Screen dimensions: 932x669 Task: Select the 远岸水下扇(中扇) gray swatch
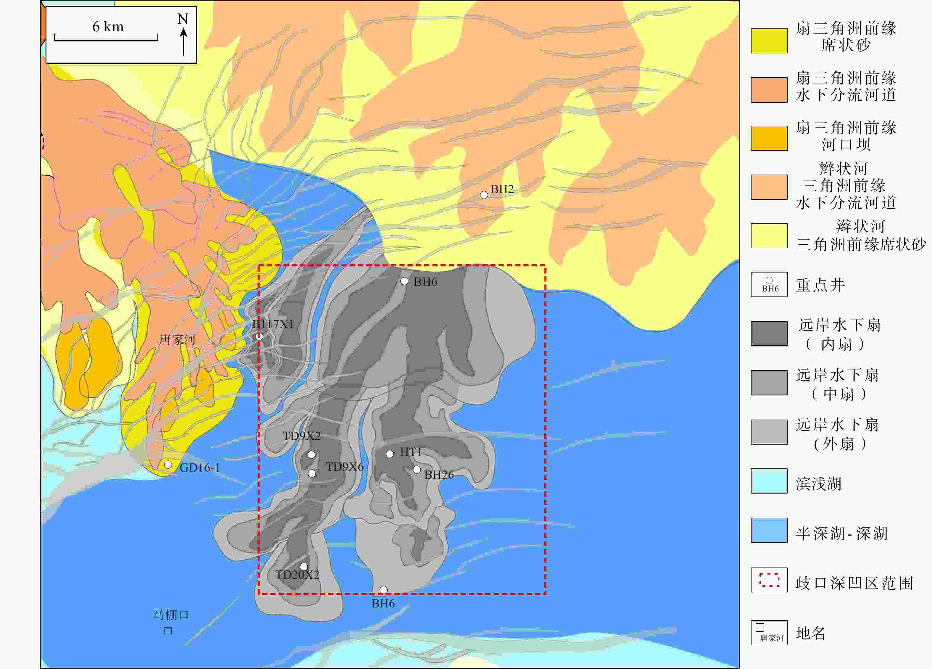(x=769, y=383)
